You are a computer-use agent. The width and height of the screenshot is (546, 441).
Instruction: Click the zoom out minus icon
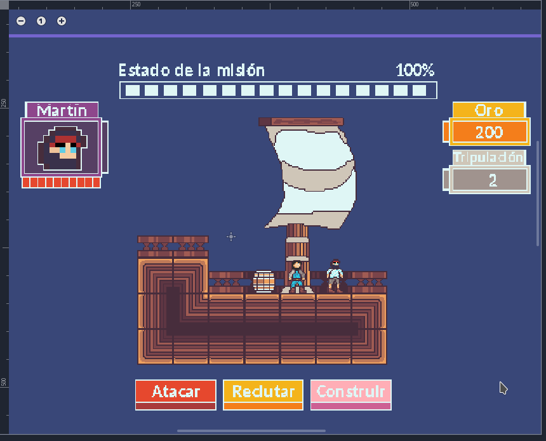tap(21, 21)
